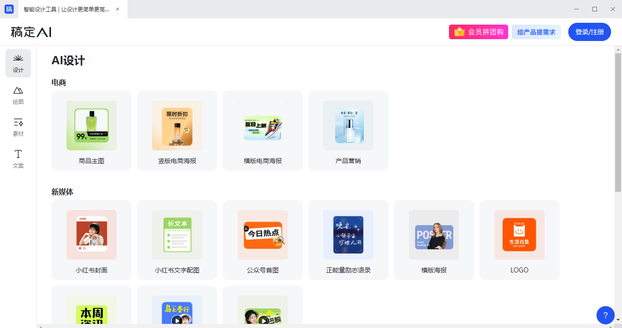Click 给产品提需求 feedback button
622x328 pixels.
coord(536,31)
